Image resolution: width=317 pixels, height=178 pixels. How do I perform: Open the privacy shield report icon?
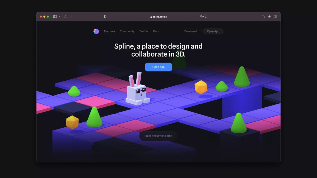coord(105,17)
